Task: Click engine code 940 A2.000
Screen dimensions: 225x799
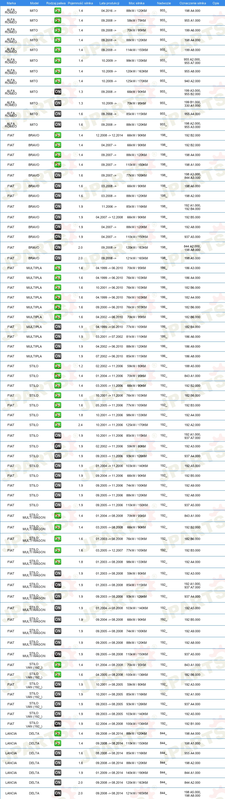Action: coord(192,81)
